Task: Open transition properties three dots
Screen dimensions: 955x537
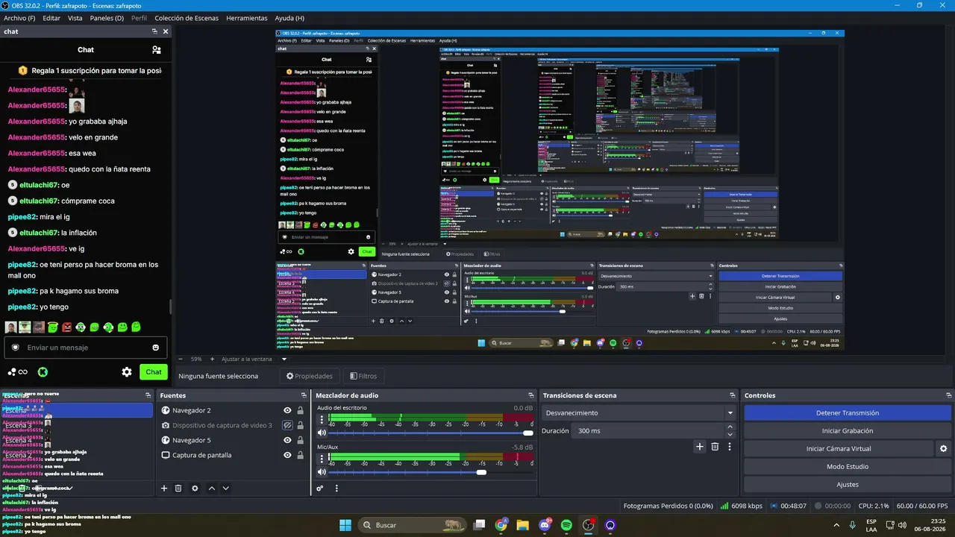Action: 730,447
